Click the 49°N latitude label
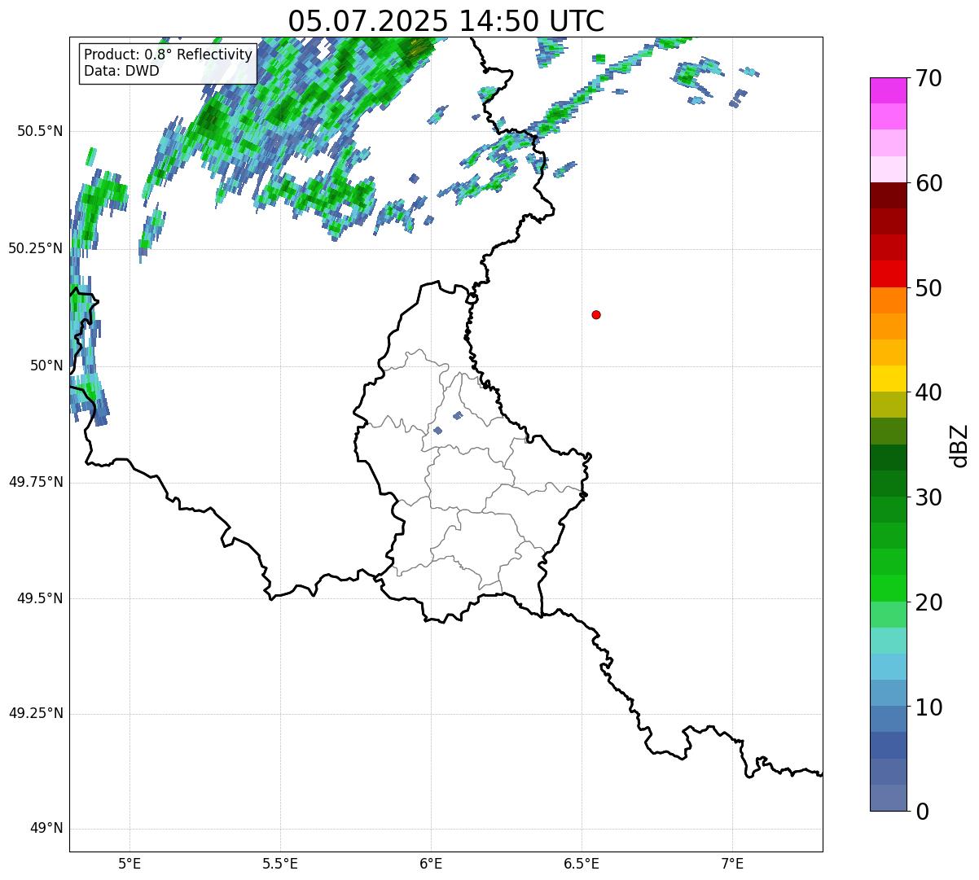This screenshot has width=979, height=880. click(x=46, y=829)
